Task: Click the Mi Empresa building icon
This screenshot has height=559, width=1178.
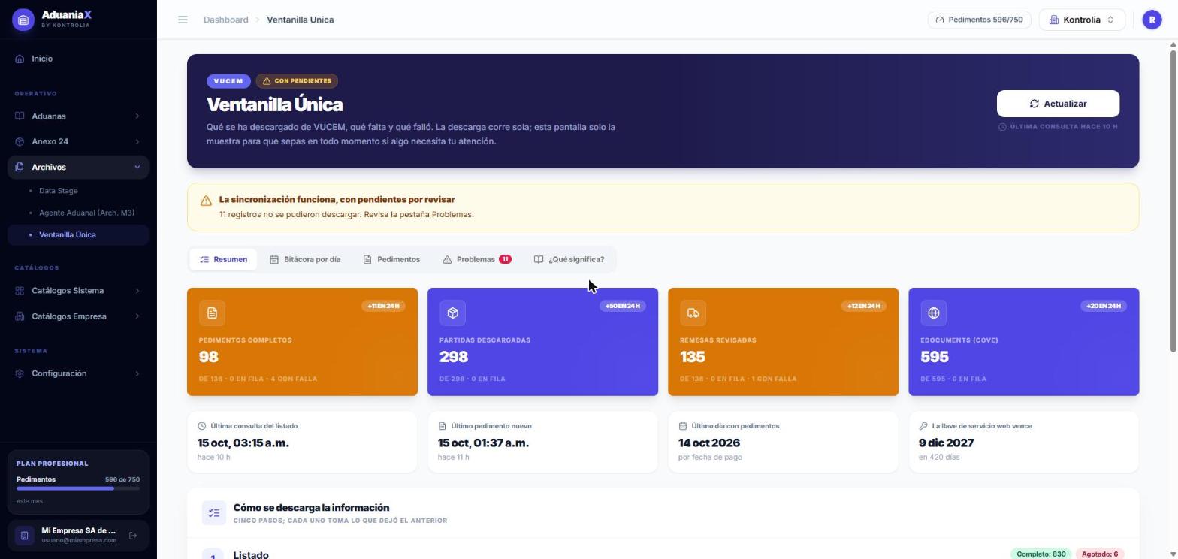Action: tap(24, 536)
